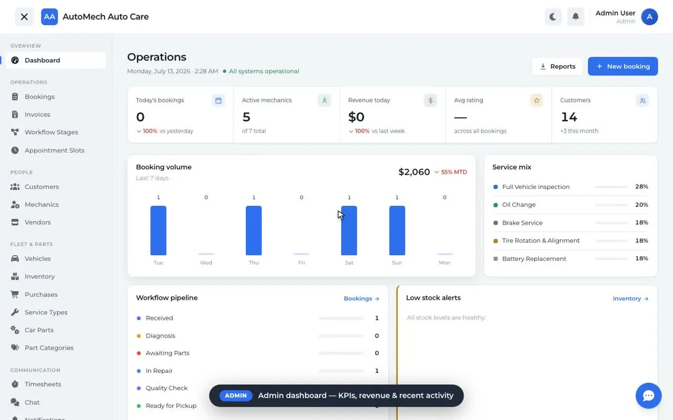
Task: Click the AA AutoMech logo badge
Action: [x=49, y=17]
